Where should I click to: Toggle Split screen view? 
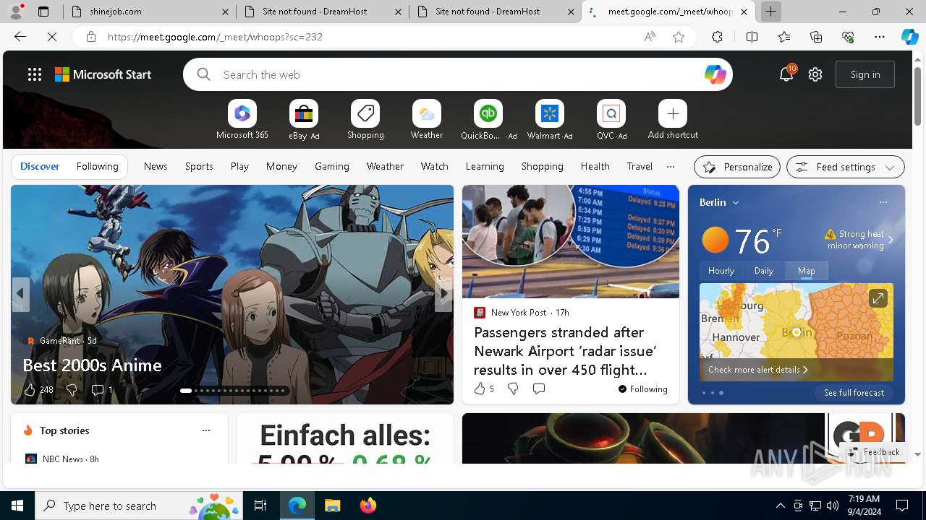pyautogui.click(x=752, y=37)
